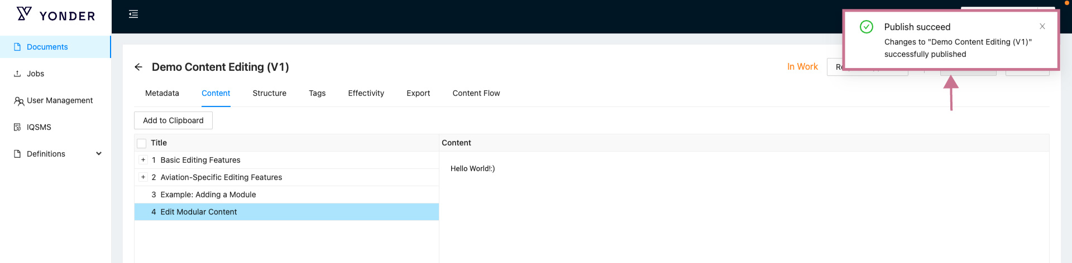Expand Basic Editing Features node

(x=143, y=160)
